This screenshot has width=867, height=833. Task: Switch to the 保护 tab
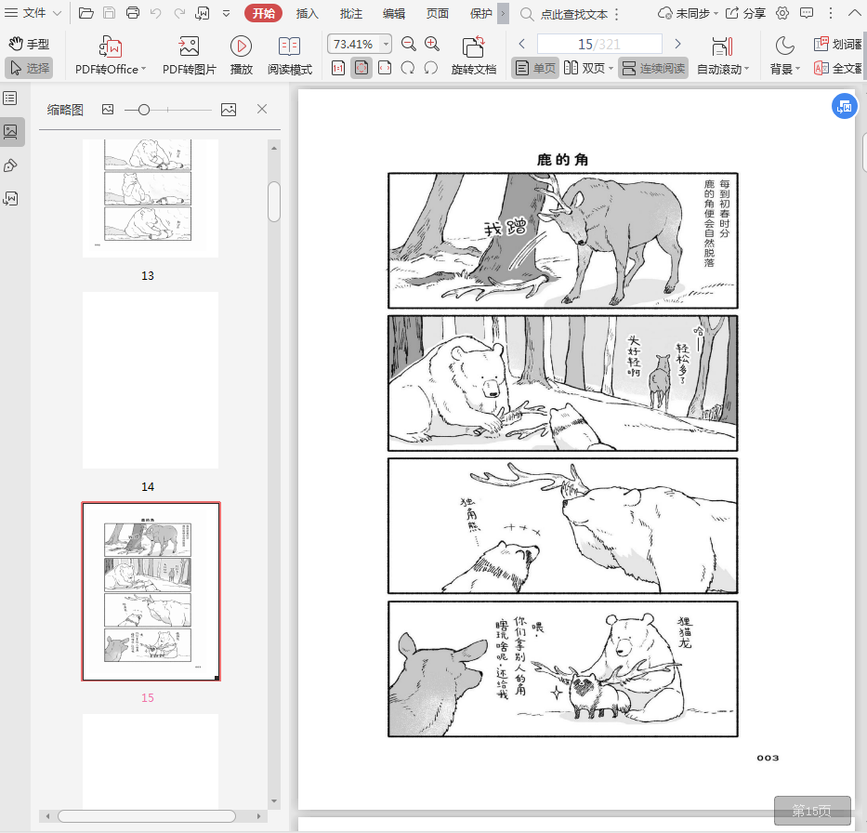[480, 13]
